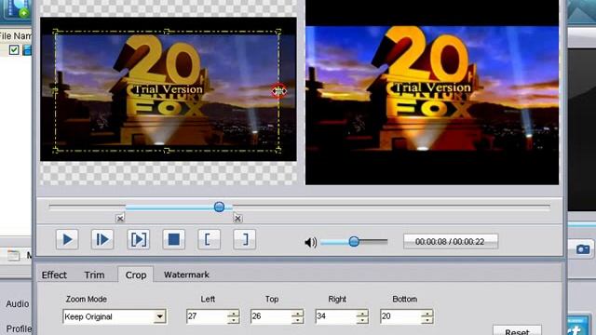
Task: Switch to the Trim tab
Action: click(94, 275)
